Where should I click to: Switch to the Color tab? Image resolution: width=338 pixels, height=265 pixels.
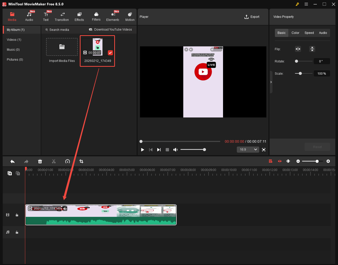[295, 33]
